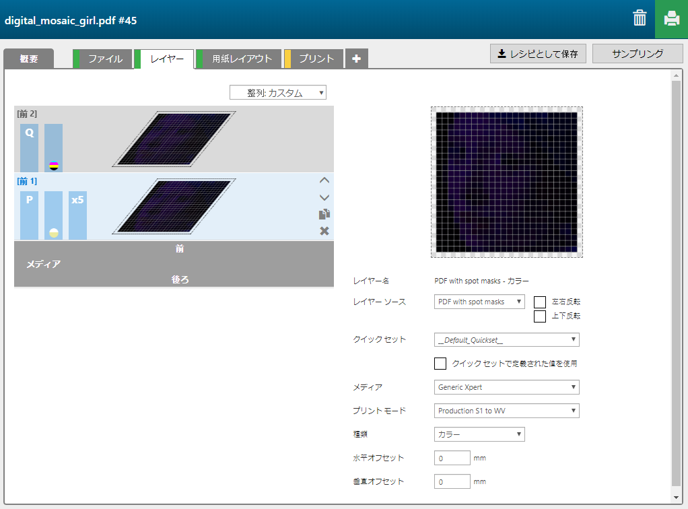Duplicate the selected layer with copy icon
This screenshot has height=509, width=688.
324,214
